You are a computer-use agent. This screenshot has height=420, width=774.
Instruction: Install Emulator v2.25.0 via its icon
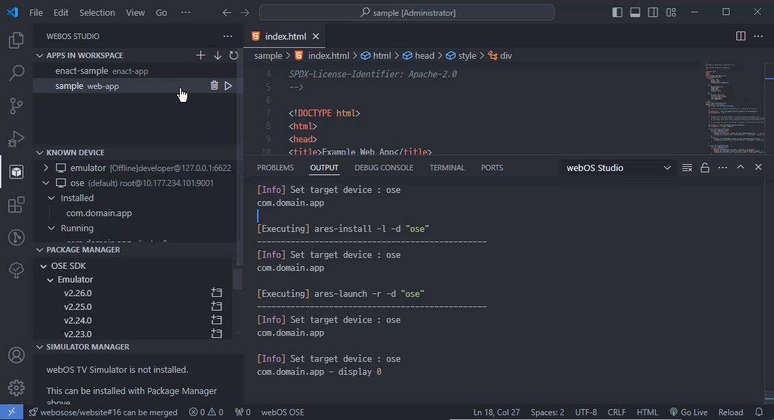pos(216,306)
